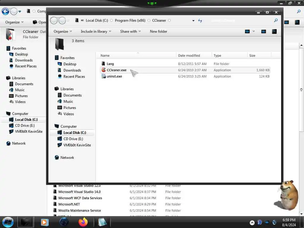The width and height of the screenshot is (304, 228).
Task: Click Start orb on the taskbar
Action: (8, 222)
